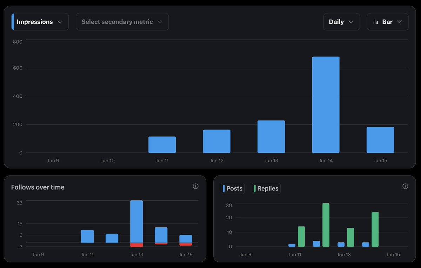Viewport: 421px width, 268px height.
Task: Open the Impressions primary metric dropdown
Action: (40, 22)
